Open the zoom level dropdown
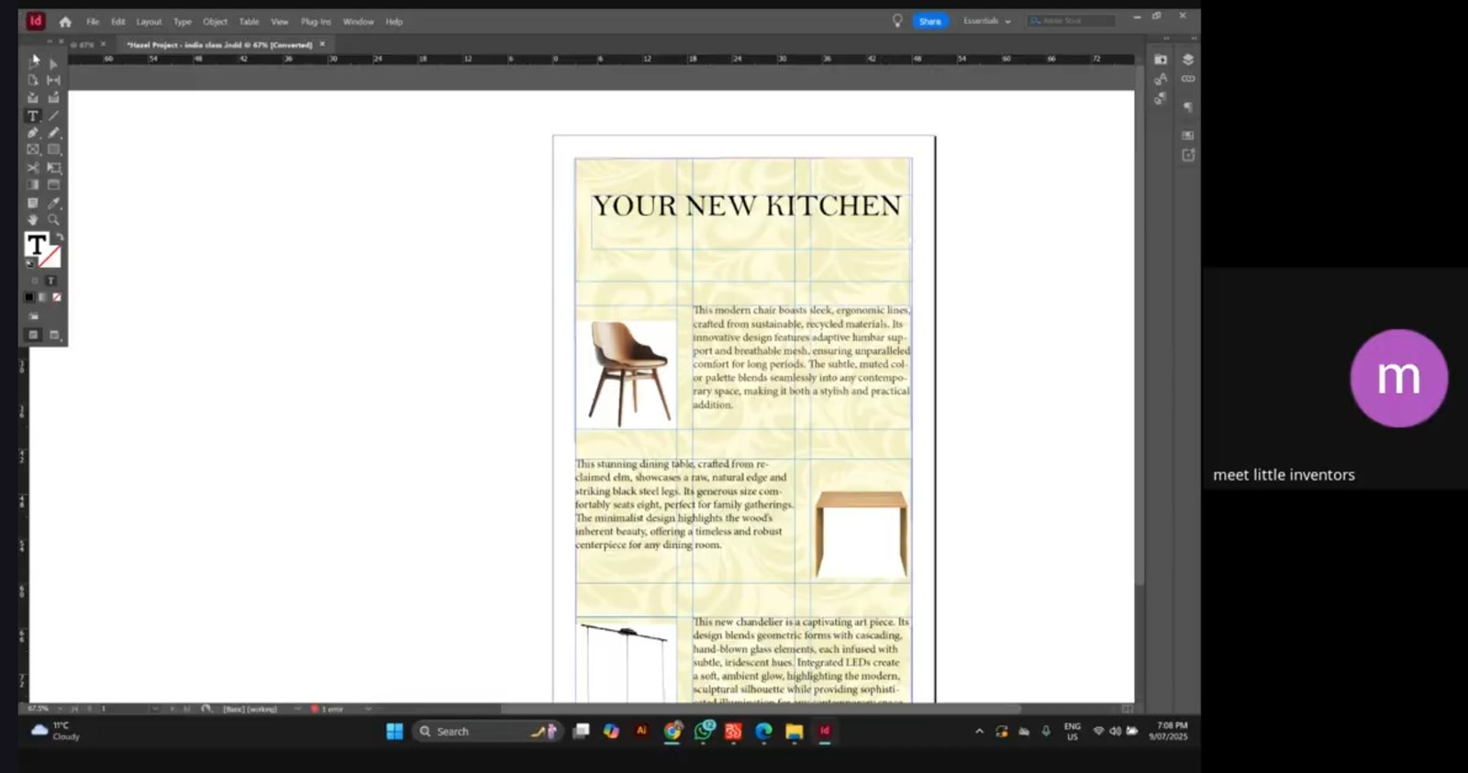 tap(58, 709)
